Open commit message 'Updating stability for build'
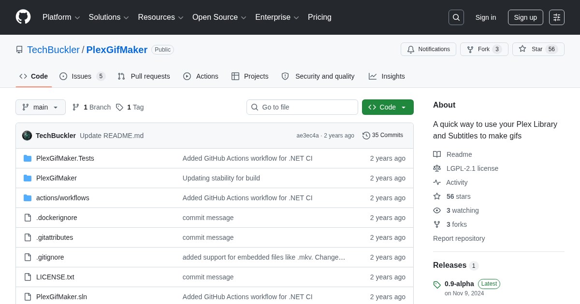This screenshot has height=304, width=580. 221,178
